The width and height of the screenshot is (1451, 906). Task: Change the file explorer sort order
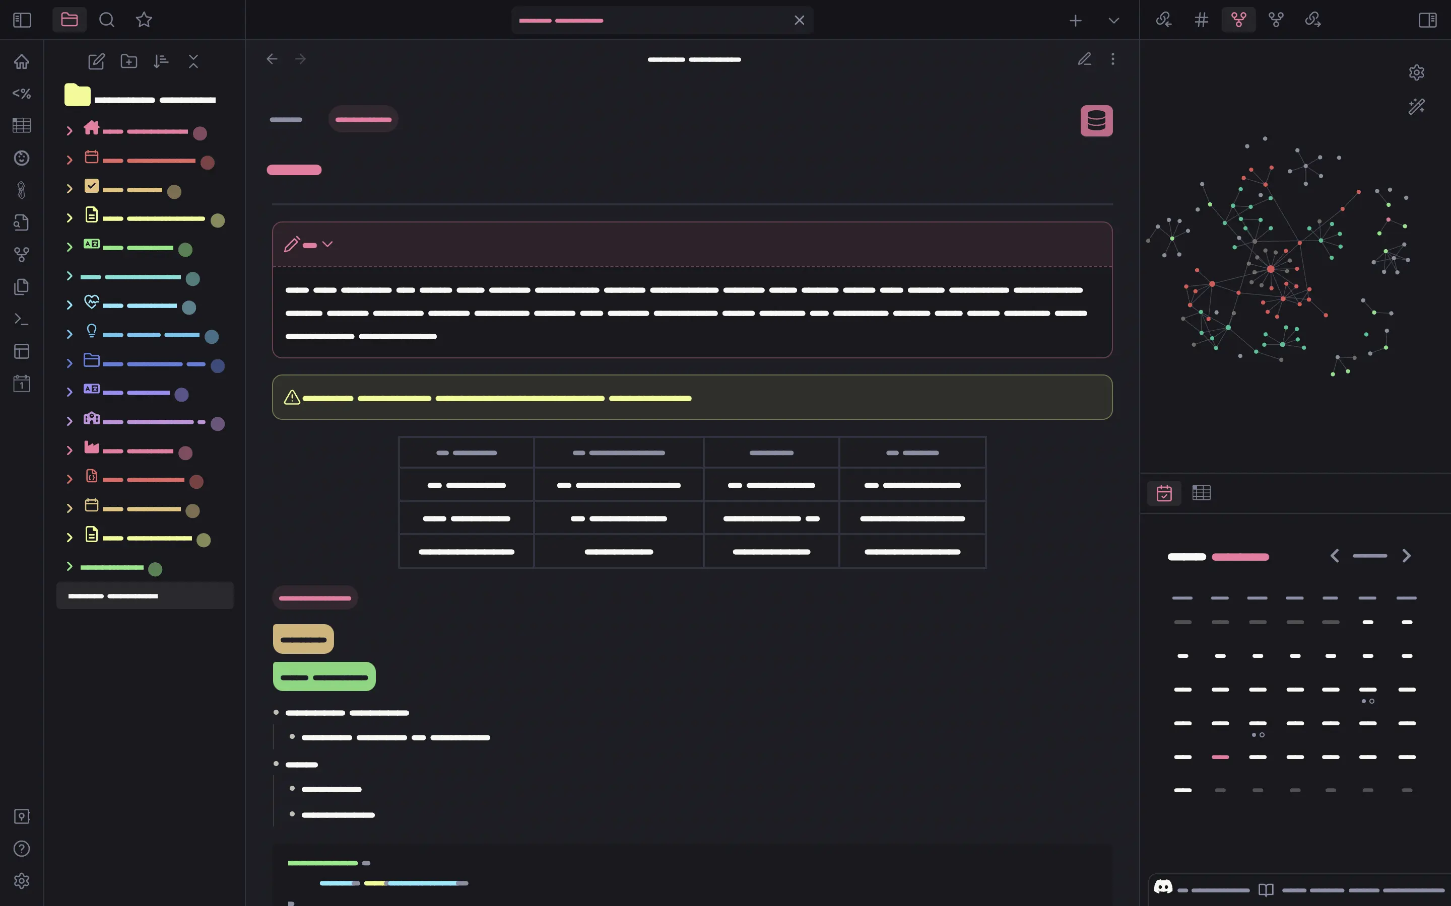[161, 61]
